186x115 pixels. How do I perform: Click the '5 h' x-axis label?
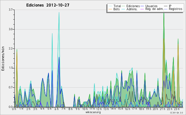pyautogui.click(x=49, y=109)
